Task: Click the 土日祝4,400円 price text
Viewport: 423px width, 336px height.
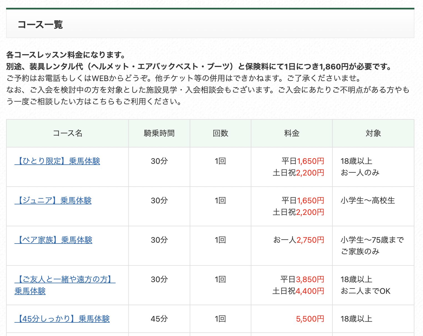Action: [x=298, y=291]
